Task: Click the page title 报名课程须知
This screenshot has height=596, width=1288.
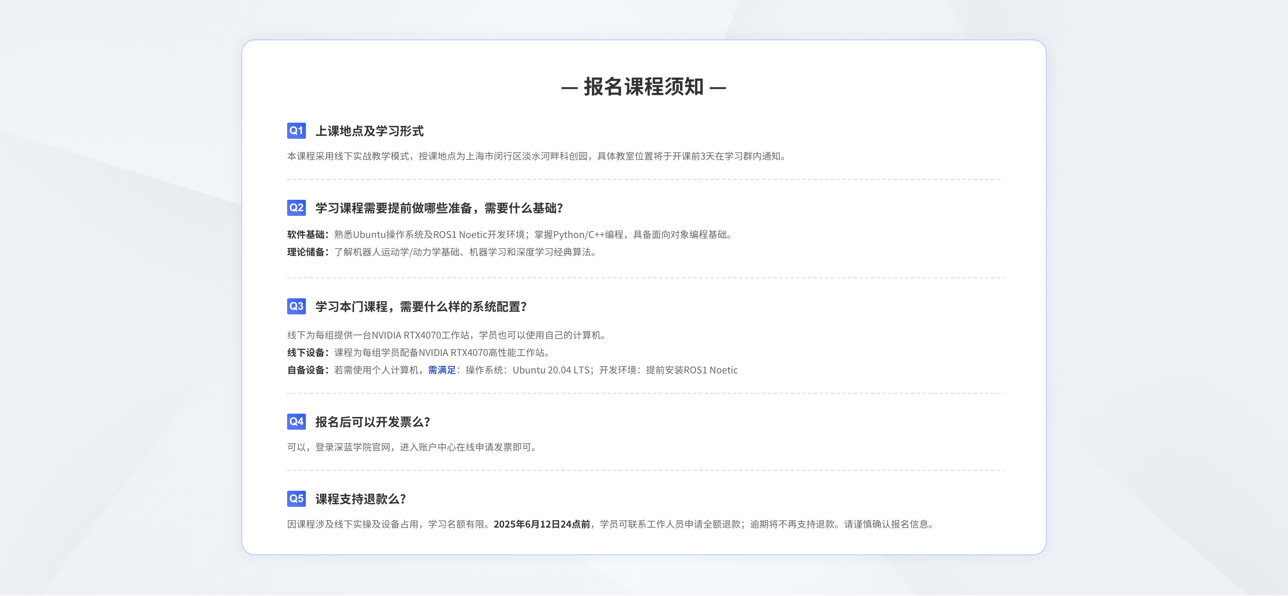Action: click(644, 86)
